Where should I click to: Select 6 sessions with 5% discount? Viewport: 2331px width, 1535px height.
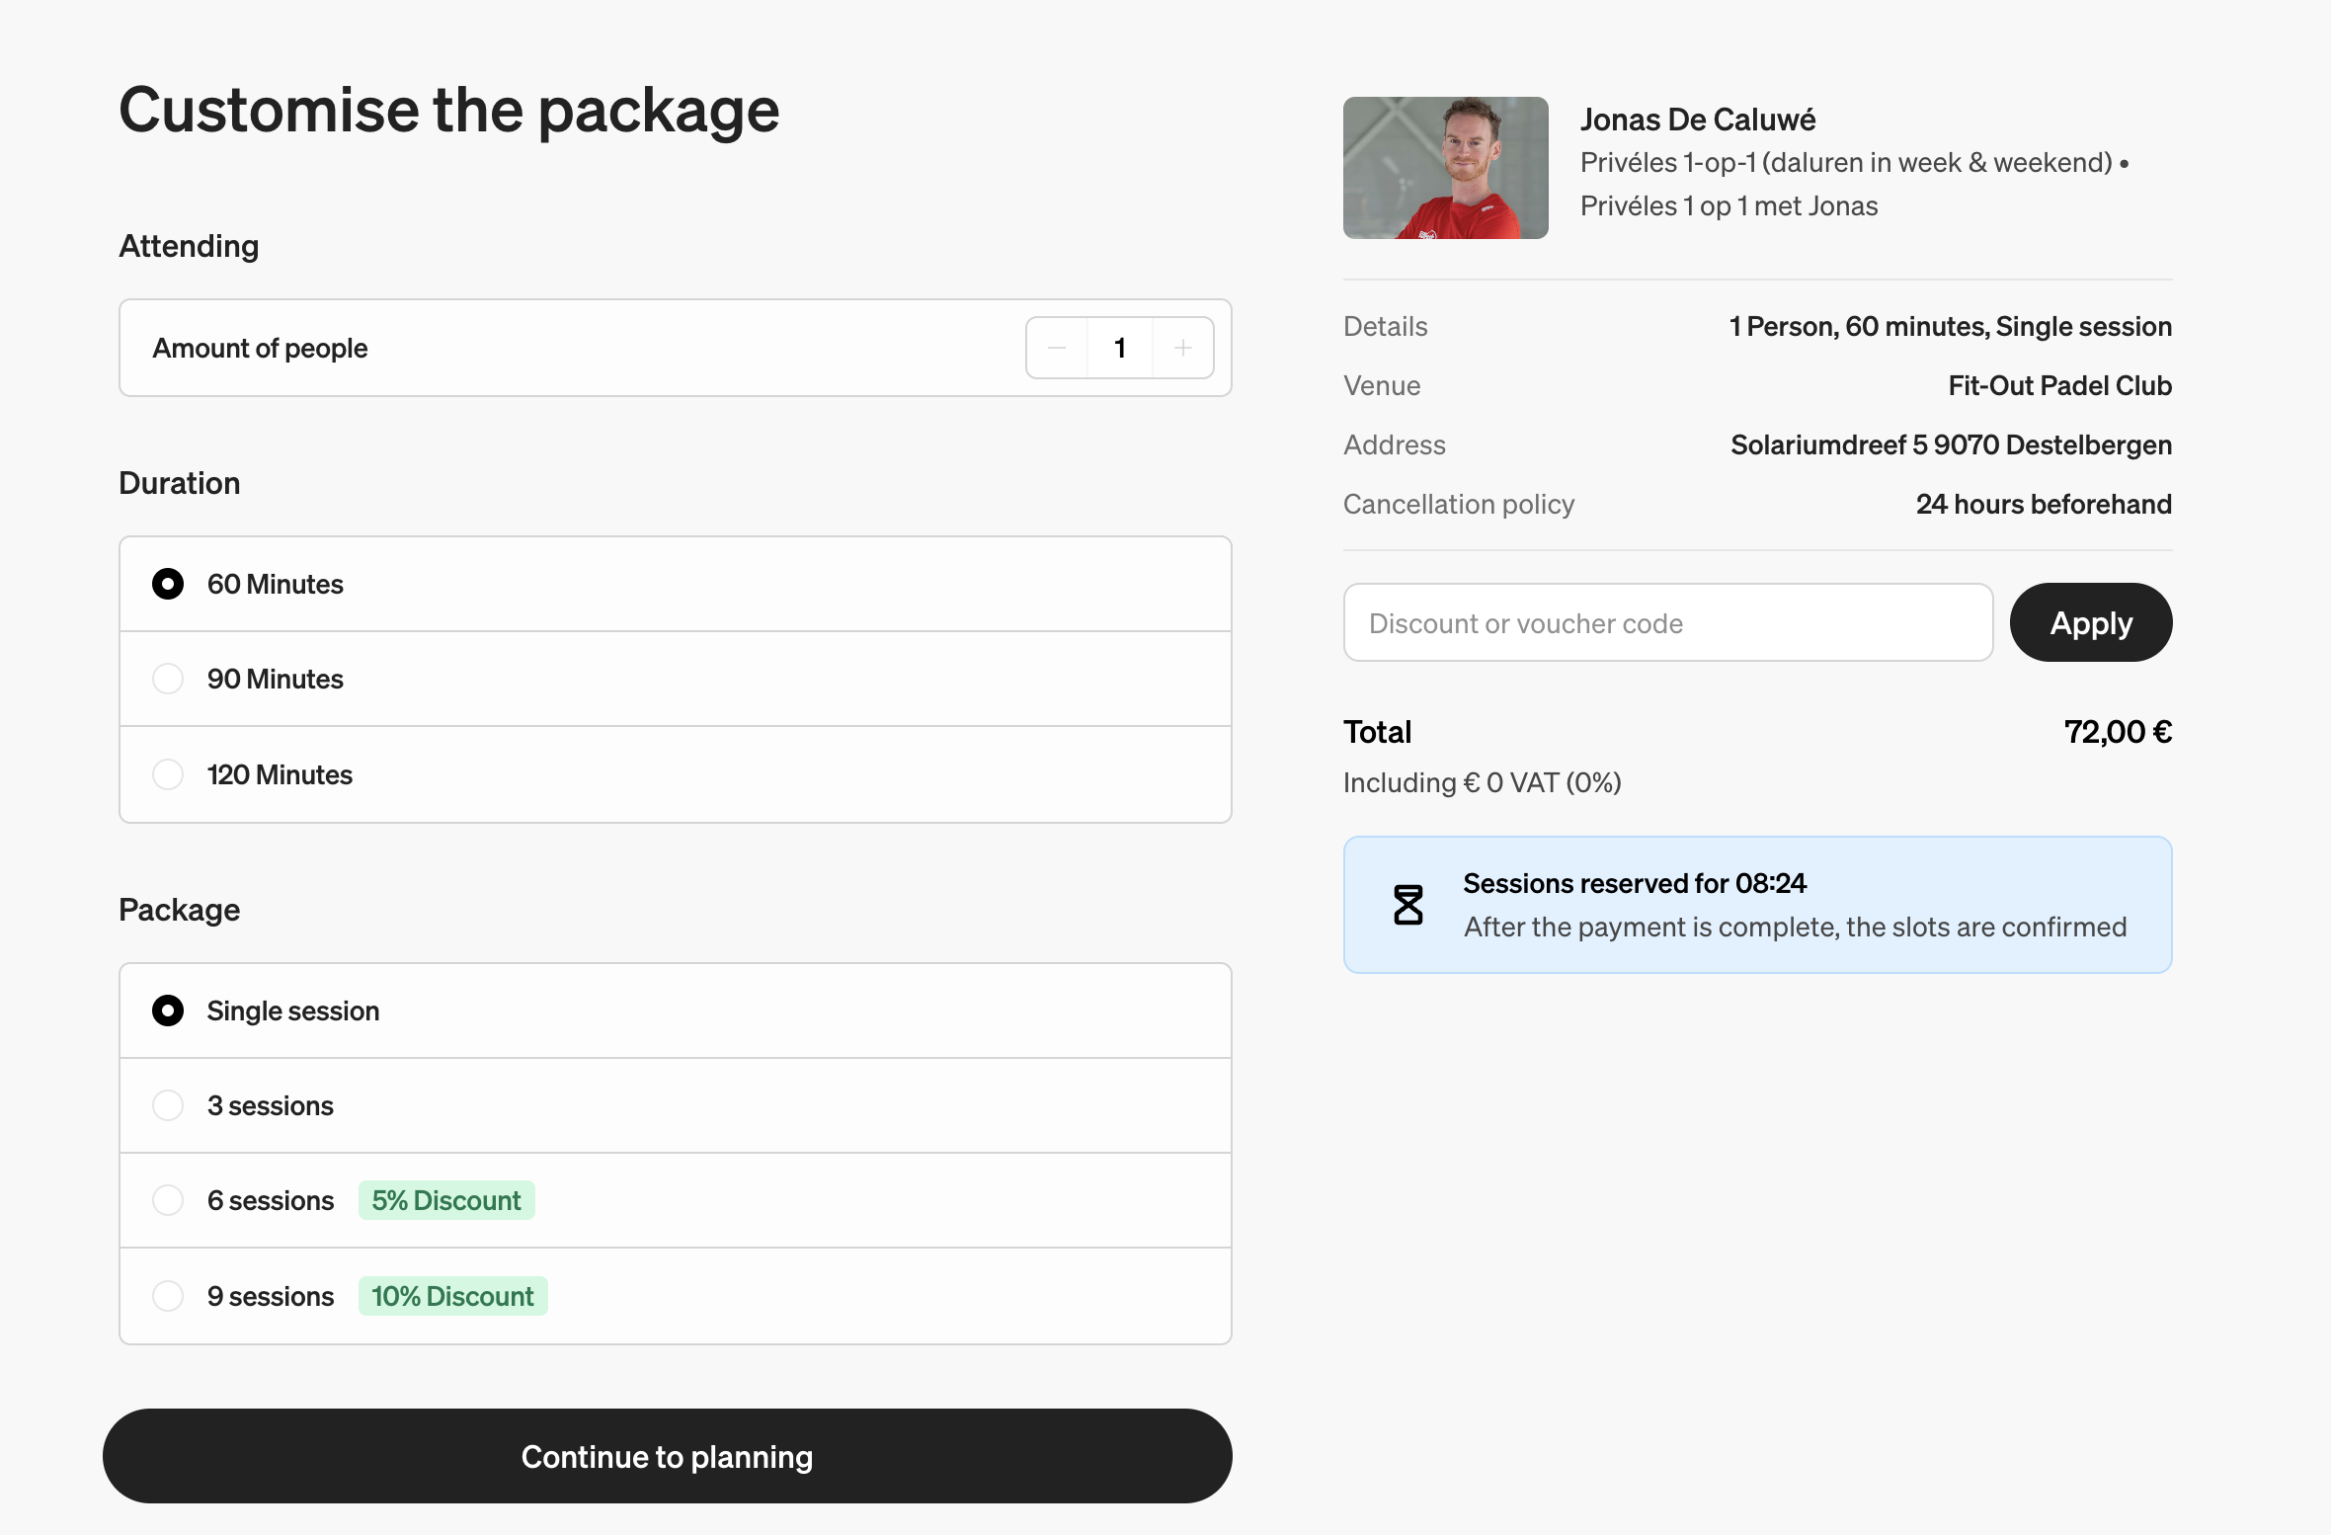point(168,1200)
